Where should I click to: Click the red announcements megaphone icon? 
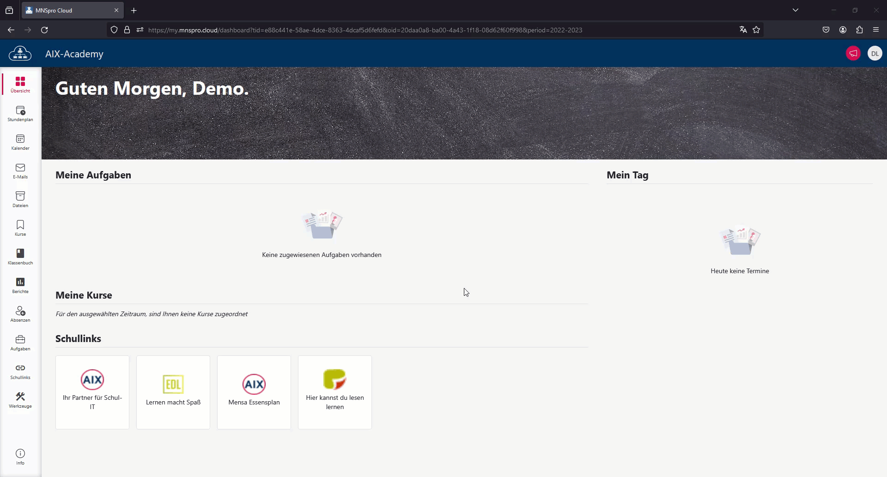pos(853,54)
